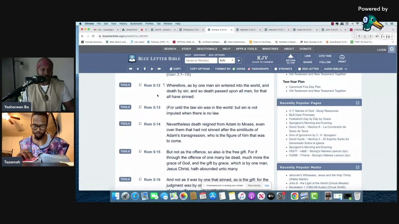Open the SEARCH menu on Blue Letter Bible

click(x=170, y=49)
